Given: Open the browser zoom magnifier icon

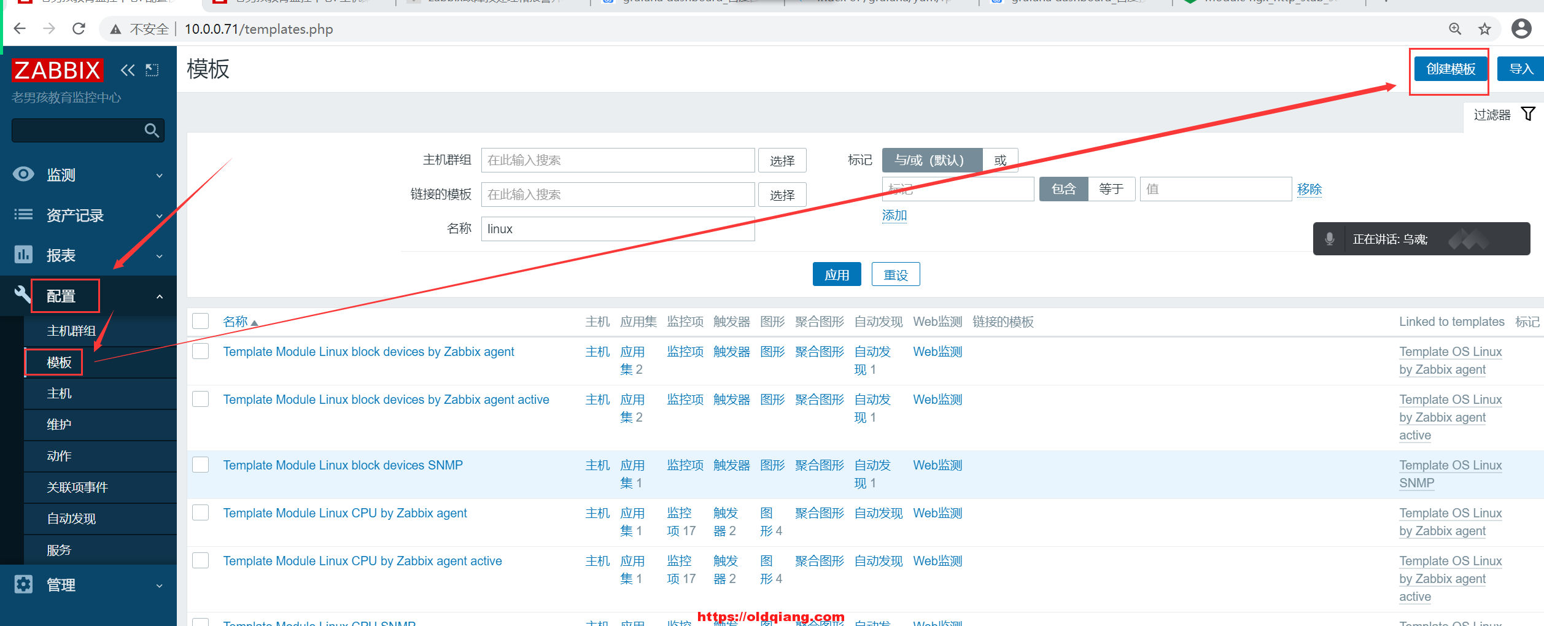Looking at the screenshot, I should pyautogui.click(x=1455, y=29).
